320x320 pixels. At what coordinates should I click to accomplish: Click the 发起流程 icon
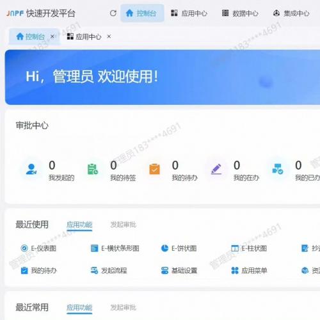[x=94, y=271]
